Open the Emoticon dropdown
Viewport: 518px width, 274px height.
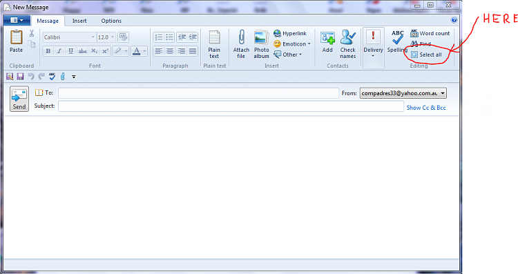pos(292,44)
